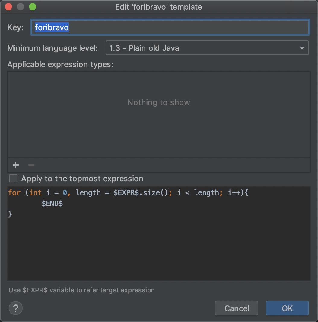The height and width of the screenshot is (322, 318).
Task: Place cursor on $END$ in template code
Action: click(52, 204)
